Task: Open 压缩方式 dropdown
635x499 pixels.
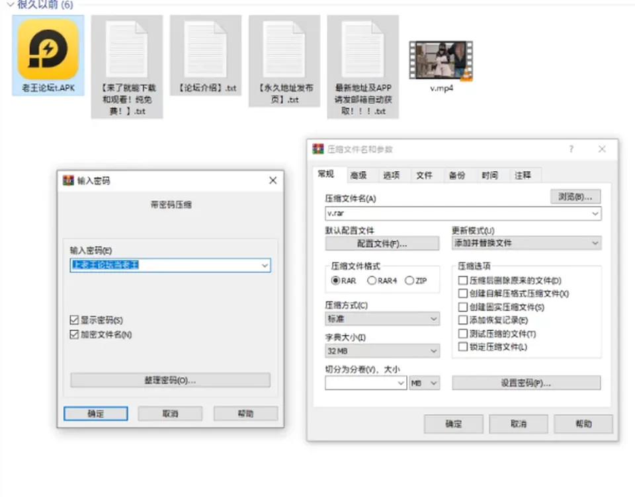Action: click(x=382, y=319)
